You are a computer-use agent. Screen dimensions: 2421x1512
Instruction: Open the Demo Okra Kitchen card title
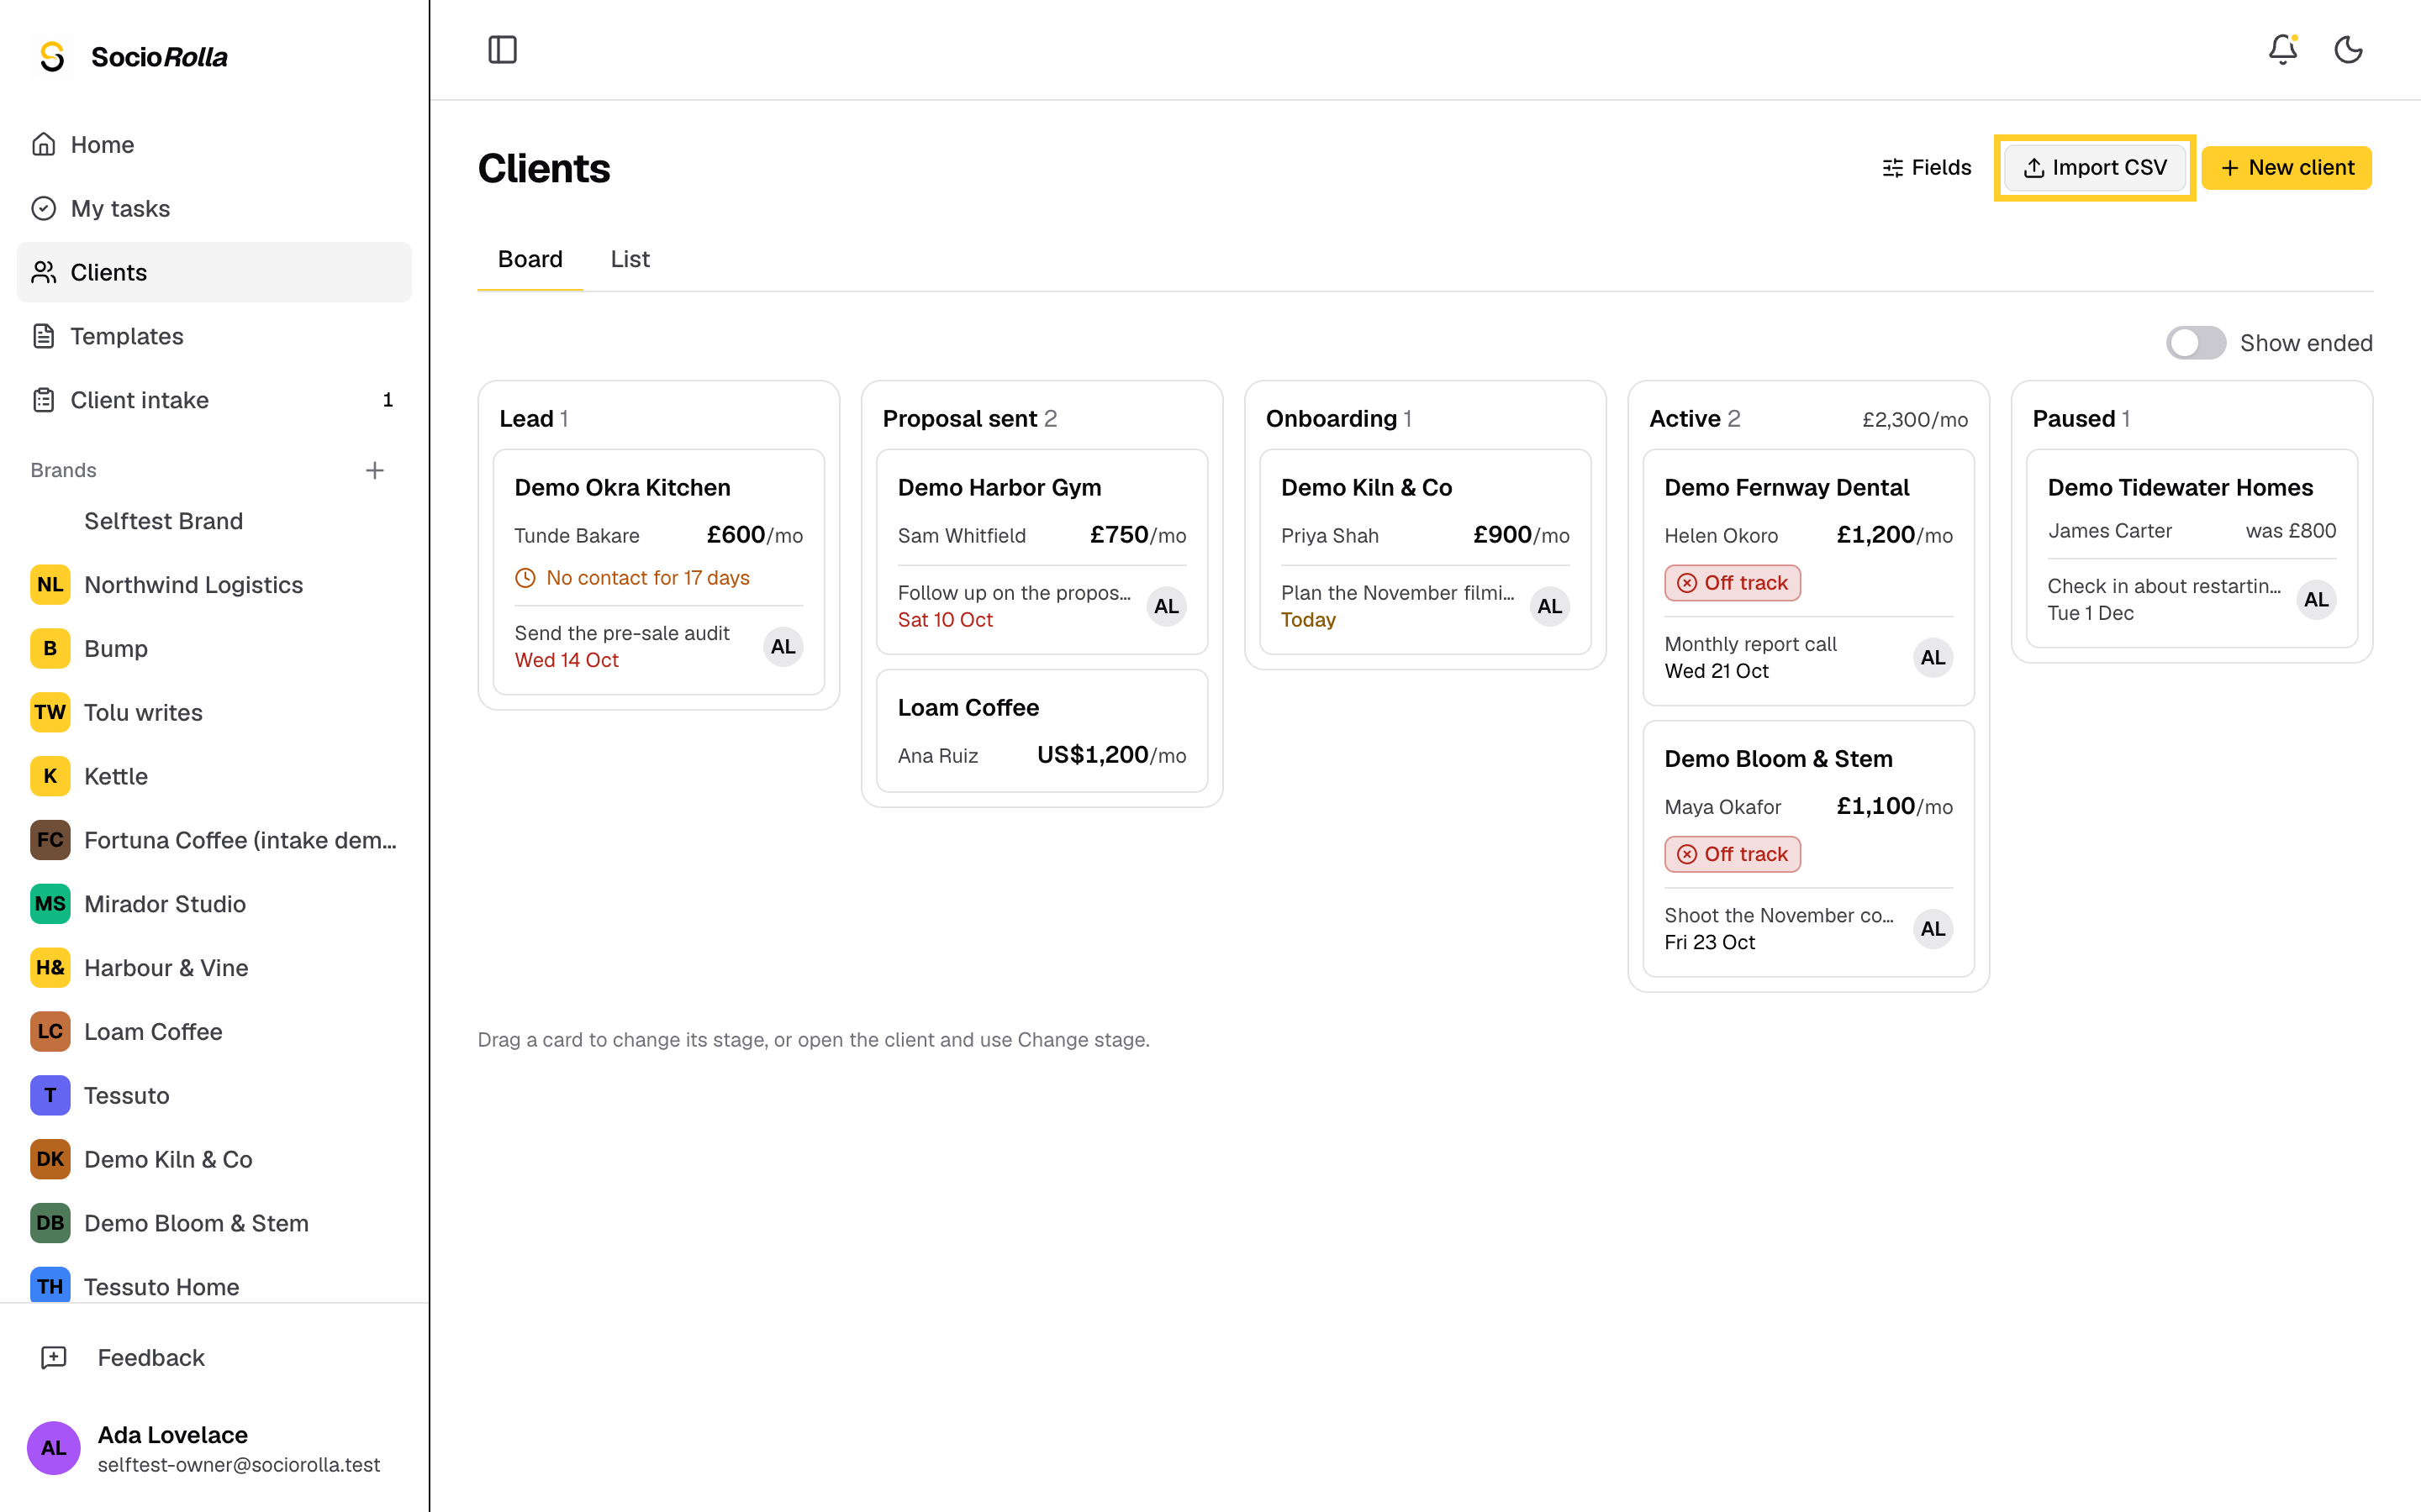[x=622, y=487]
